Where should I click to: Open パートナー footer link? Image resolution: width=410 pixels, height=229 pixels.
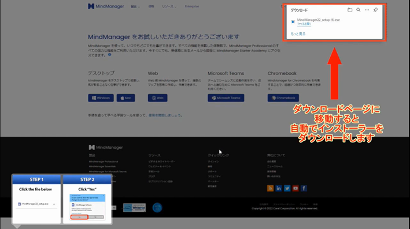213,181
